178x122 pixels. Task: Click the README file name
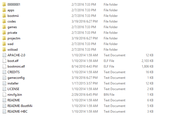click(14, 100)
